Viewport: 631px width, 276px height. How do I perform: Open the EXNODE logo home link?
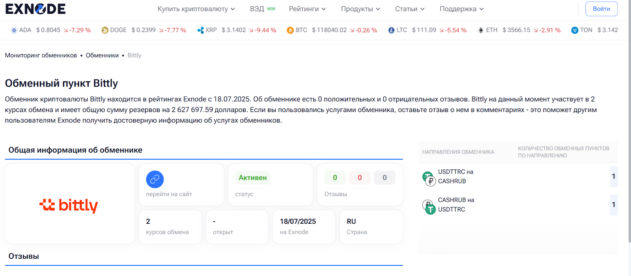click(35, 9)
